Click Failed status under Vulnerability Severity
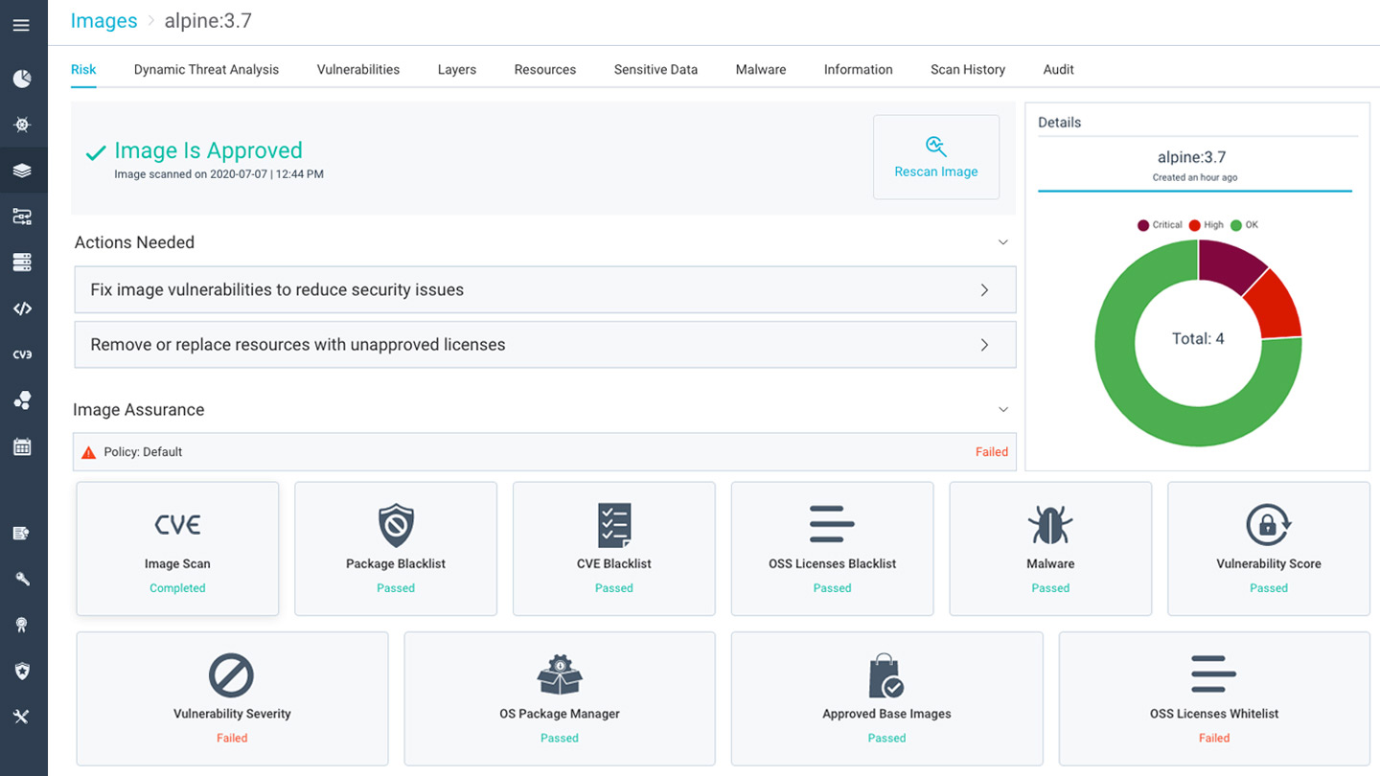This screenshot has height=776, width=1380. click(232, 738)
